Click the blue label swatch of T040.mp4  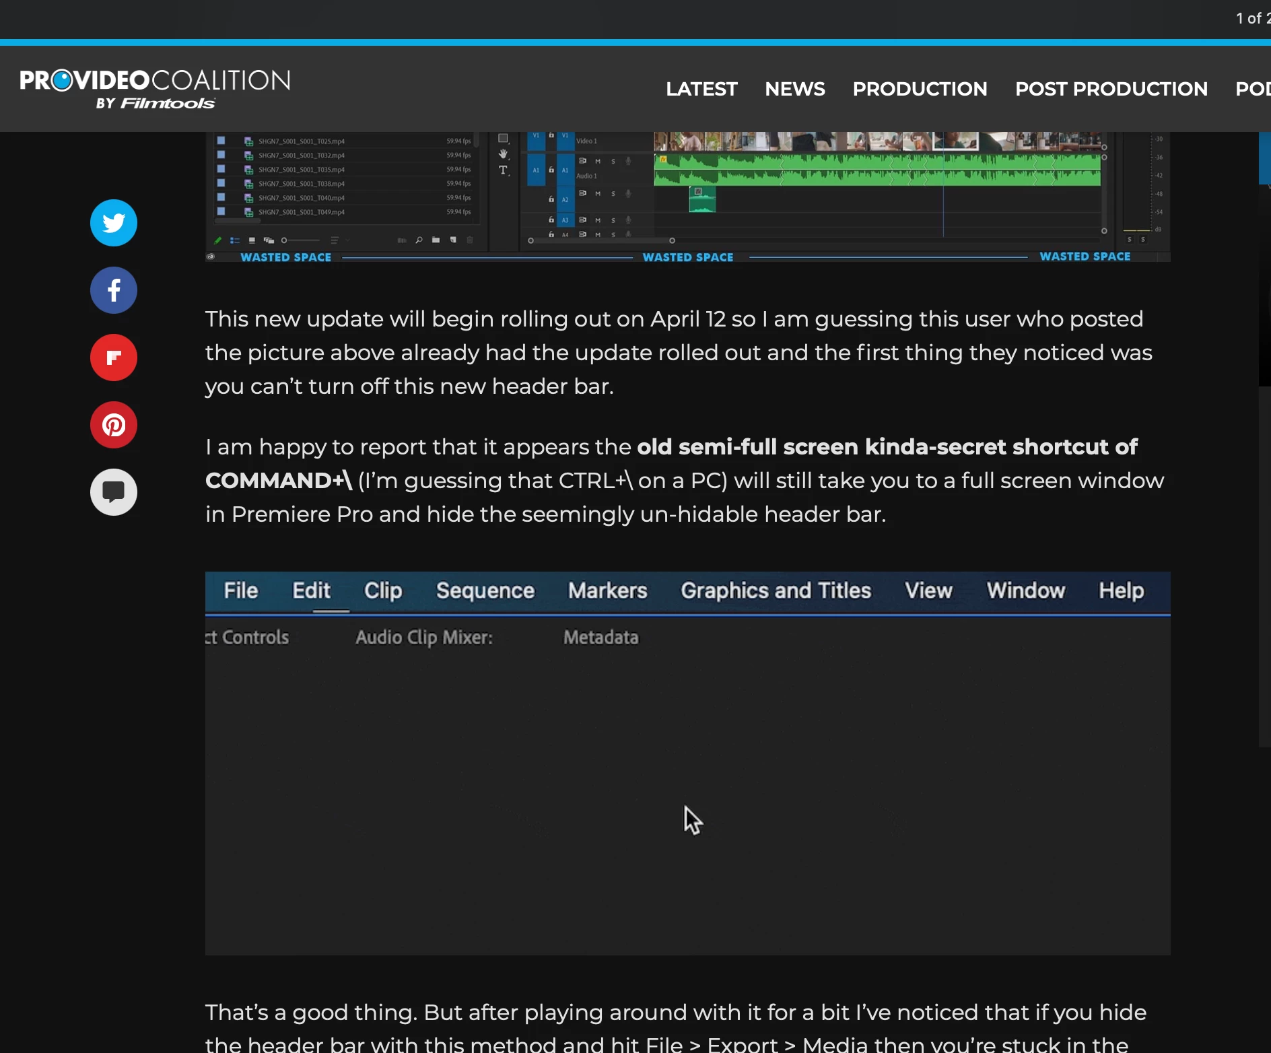point(221,197)
